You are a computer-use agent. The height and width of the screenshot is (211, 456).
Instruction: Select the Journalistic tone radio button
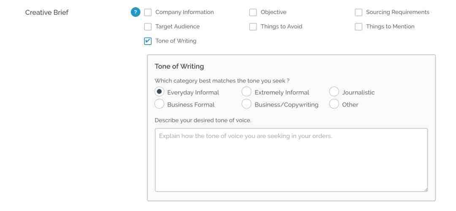click(334, 92)
